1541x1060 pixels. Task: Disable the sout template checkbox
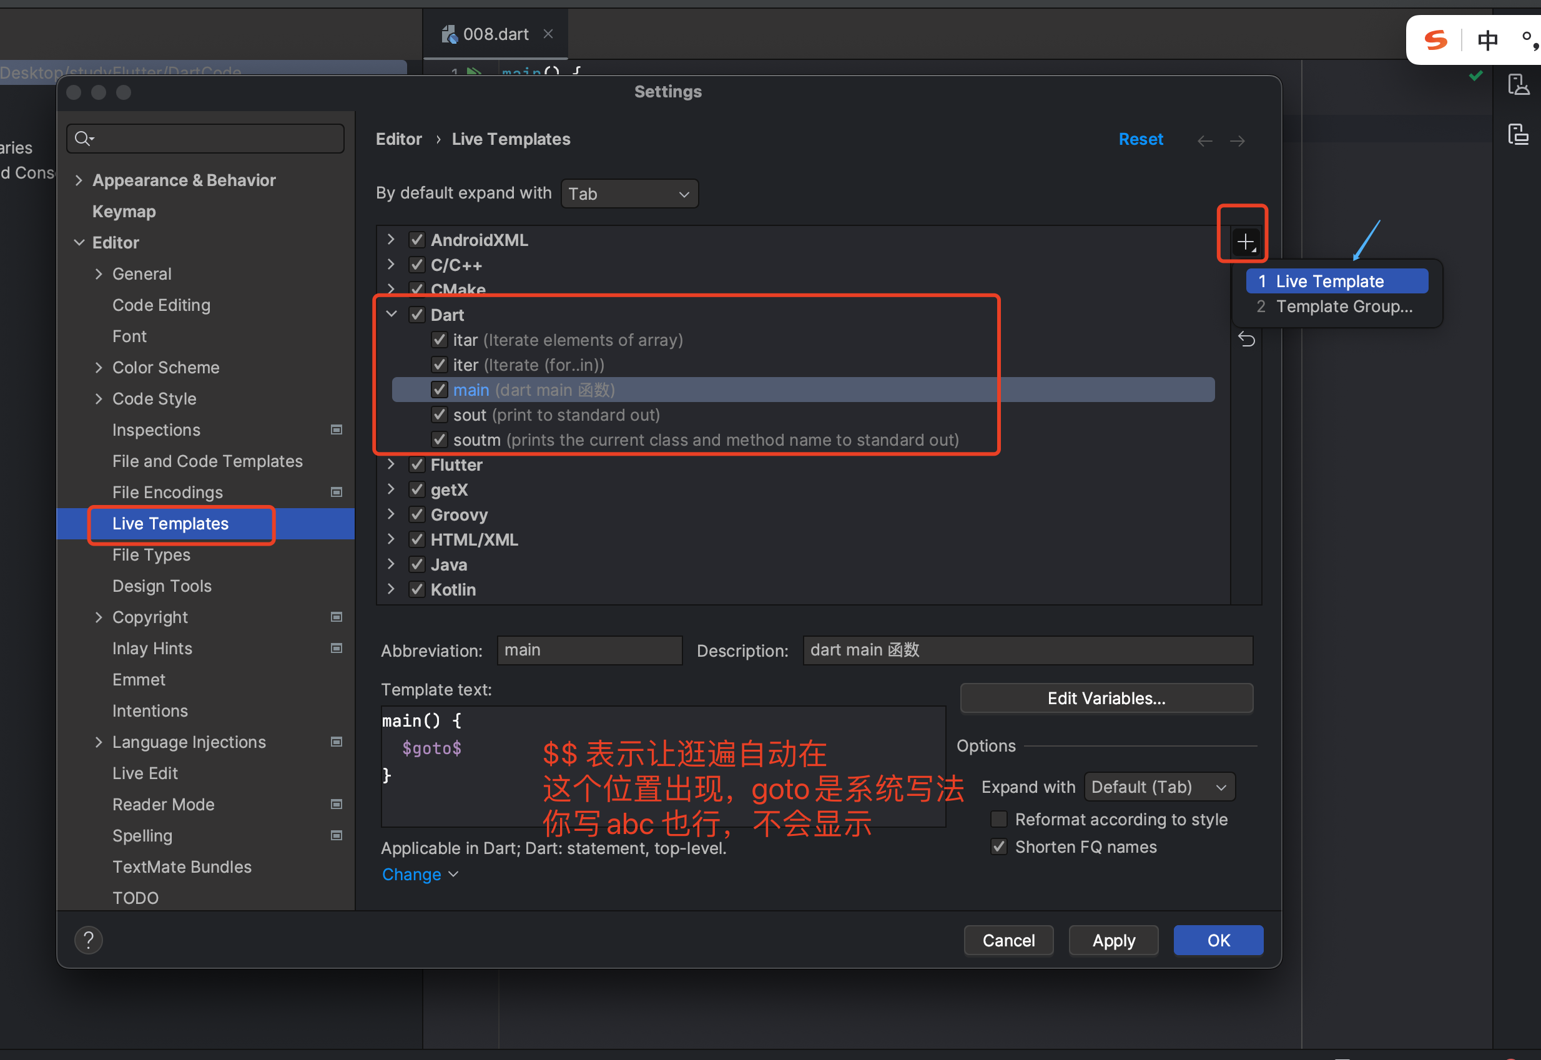(439, 415)
